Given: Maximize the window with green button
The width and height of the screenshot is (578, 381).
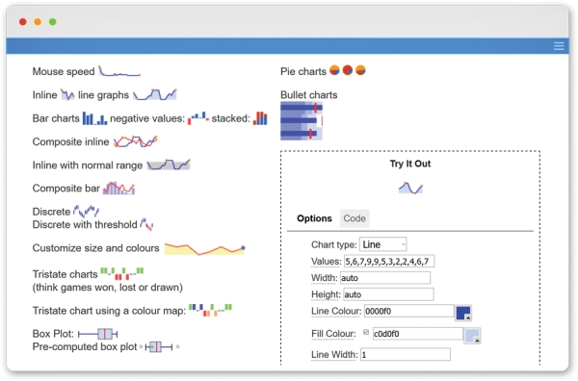Looking at the screenshot, I should pyautogui.click(x=53, y=22).
